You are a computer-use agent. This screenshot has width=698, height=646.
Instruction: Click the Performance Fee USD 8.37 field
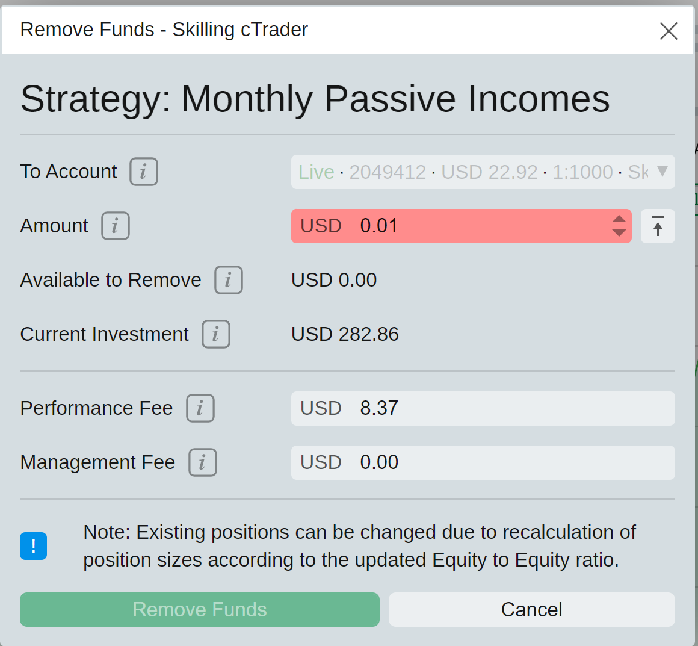(x=483, y=409)
